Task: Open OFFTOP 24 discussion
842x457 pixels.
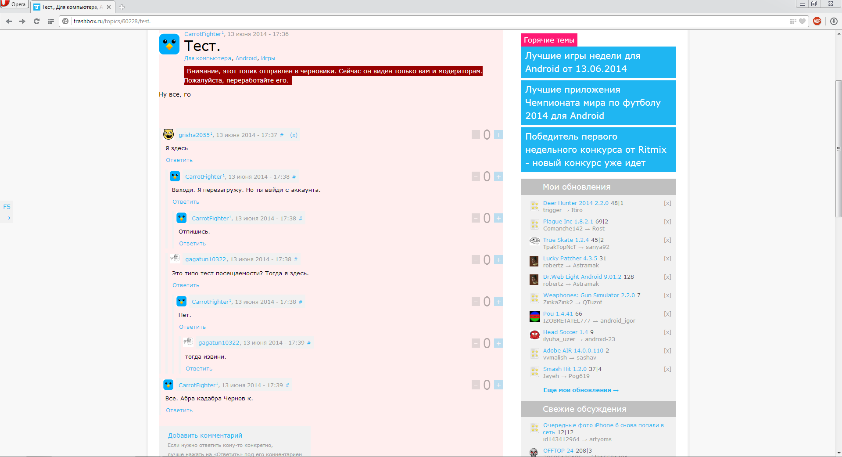Action: tap(558, 450)
